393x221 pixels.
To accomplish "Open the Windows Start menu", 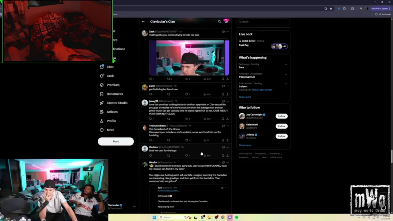I will coord(154,217).
